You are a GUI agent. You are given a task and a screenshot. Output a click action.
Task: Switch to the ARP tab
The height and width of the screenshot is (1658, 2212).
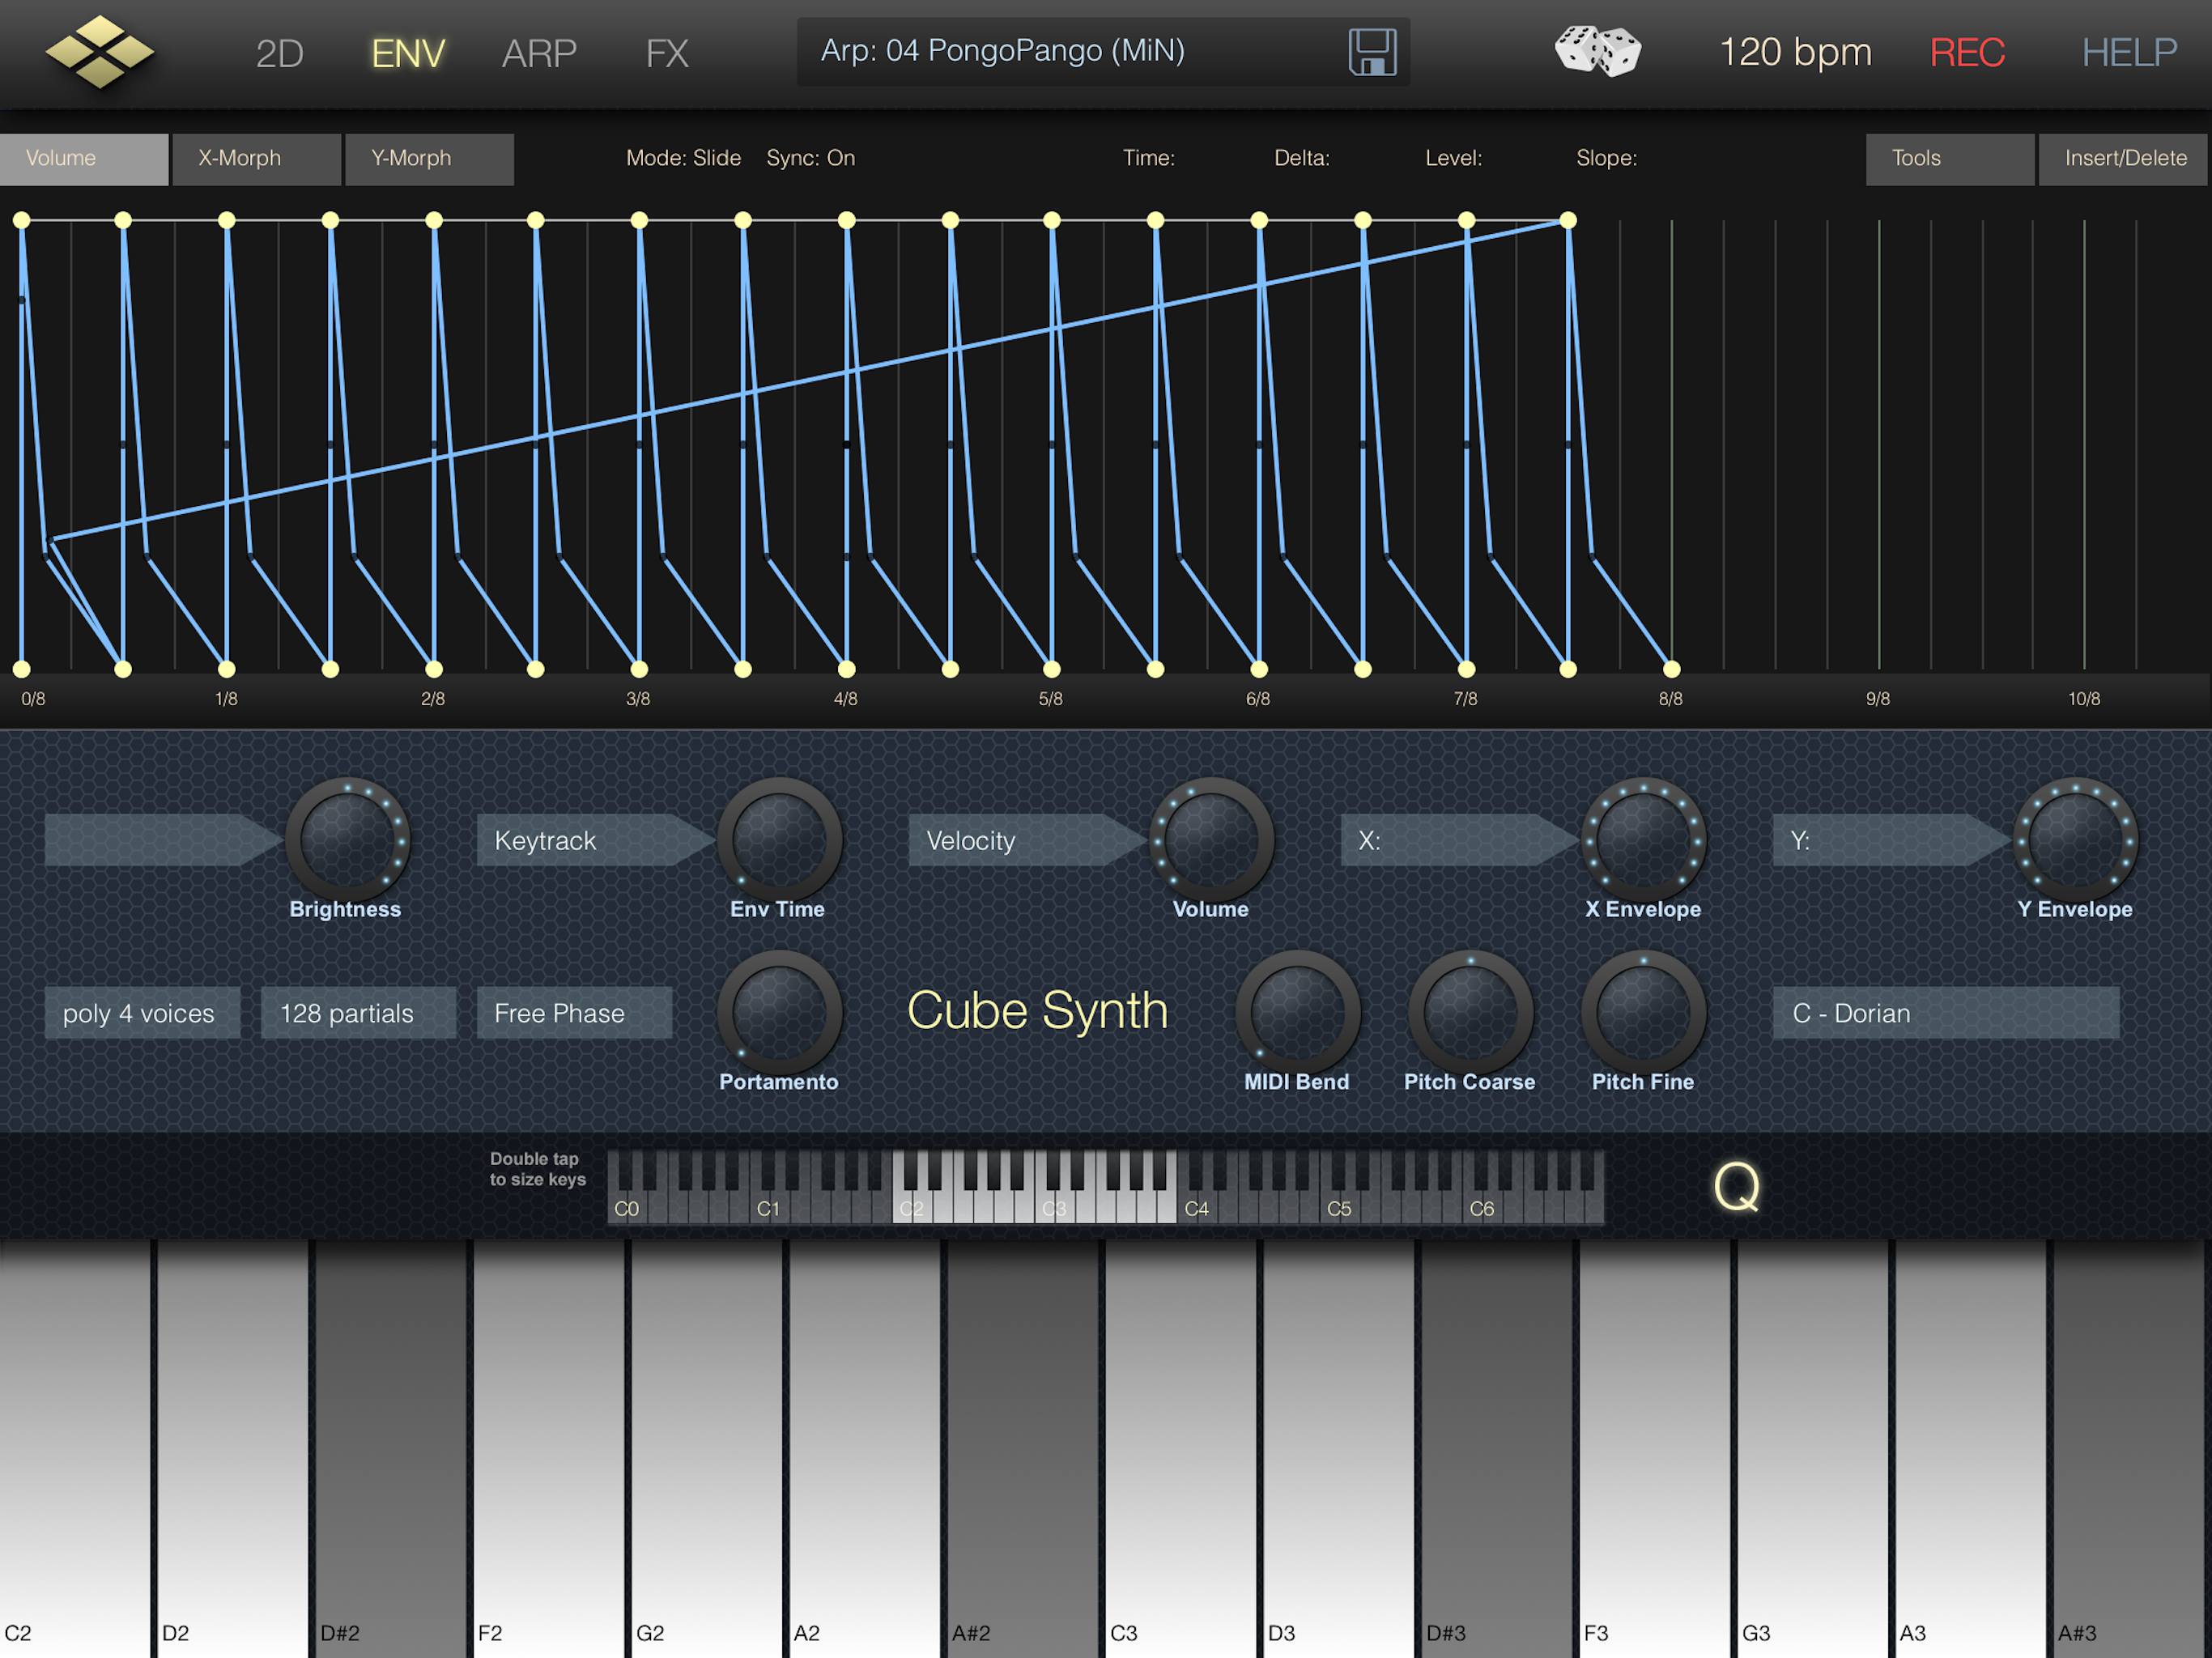click(539, 53)
